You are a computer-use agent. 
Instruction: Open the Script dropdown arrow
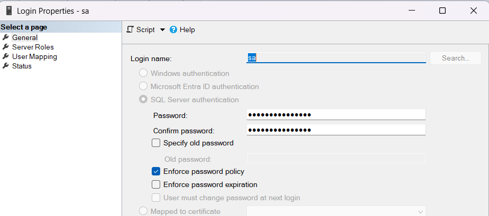(162, 30)
